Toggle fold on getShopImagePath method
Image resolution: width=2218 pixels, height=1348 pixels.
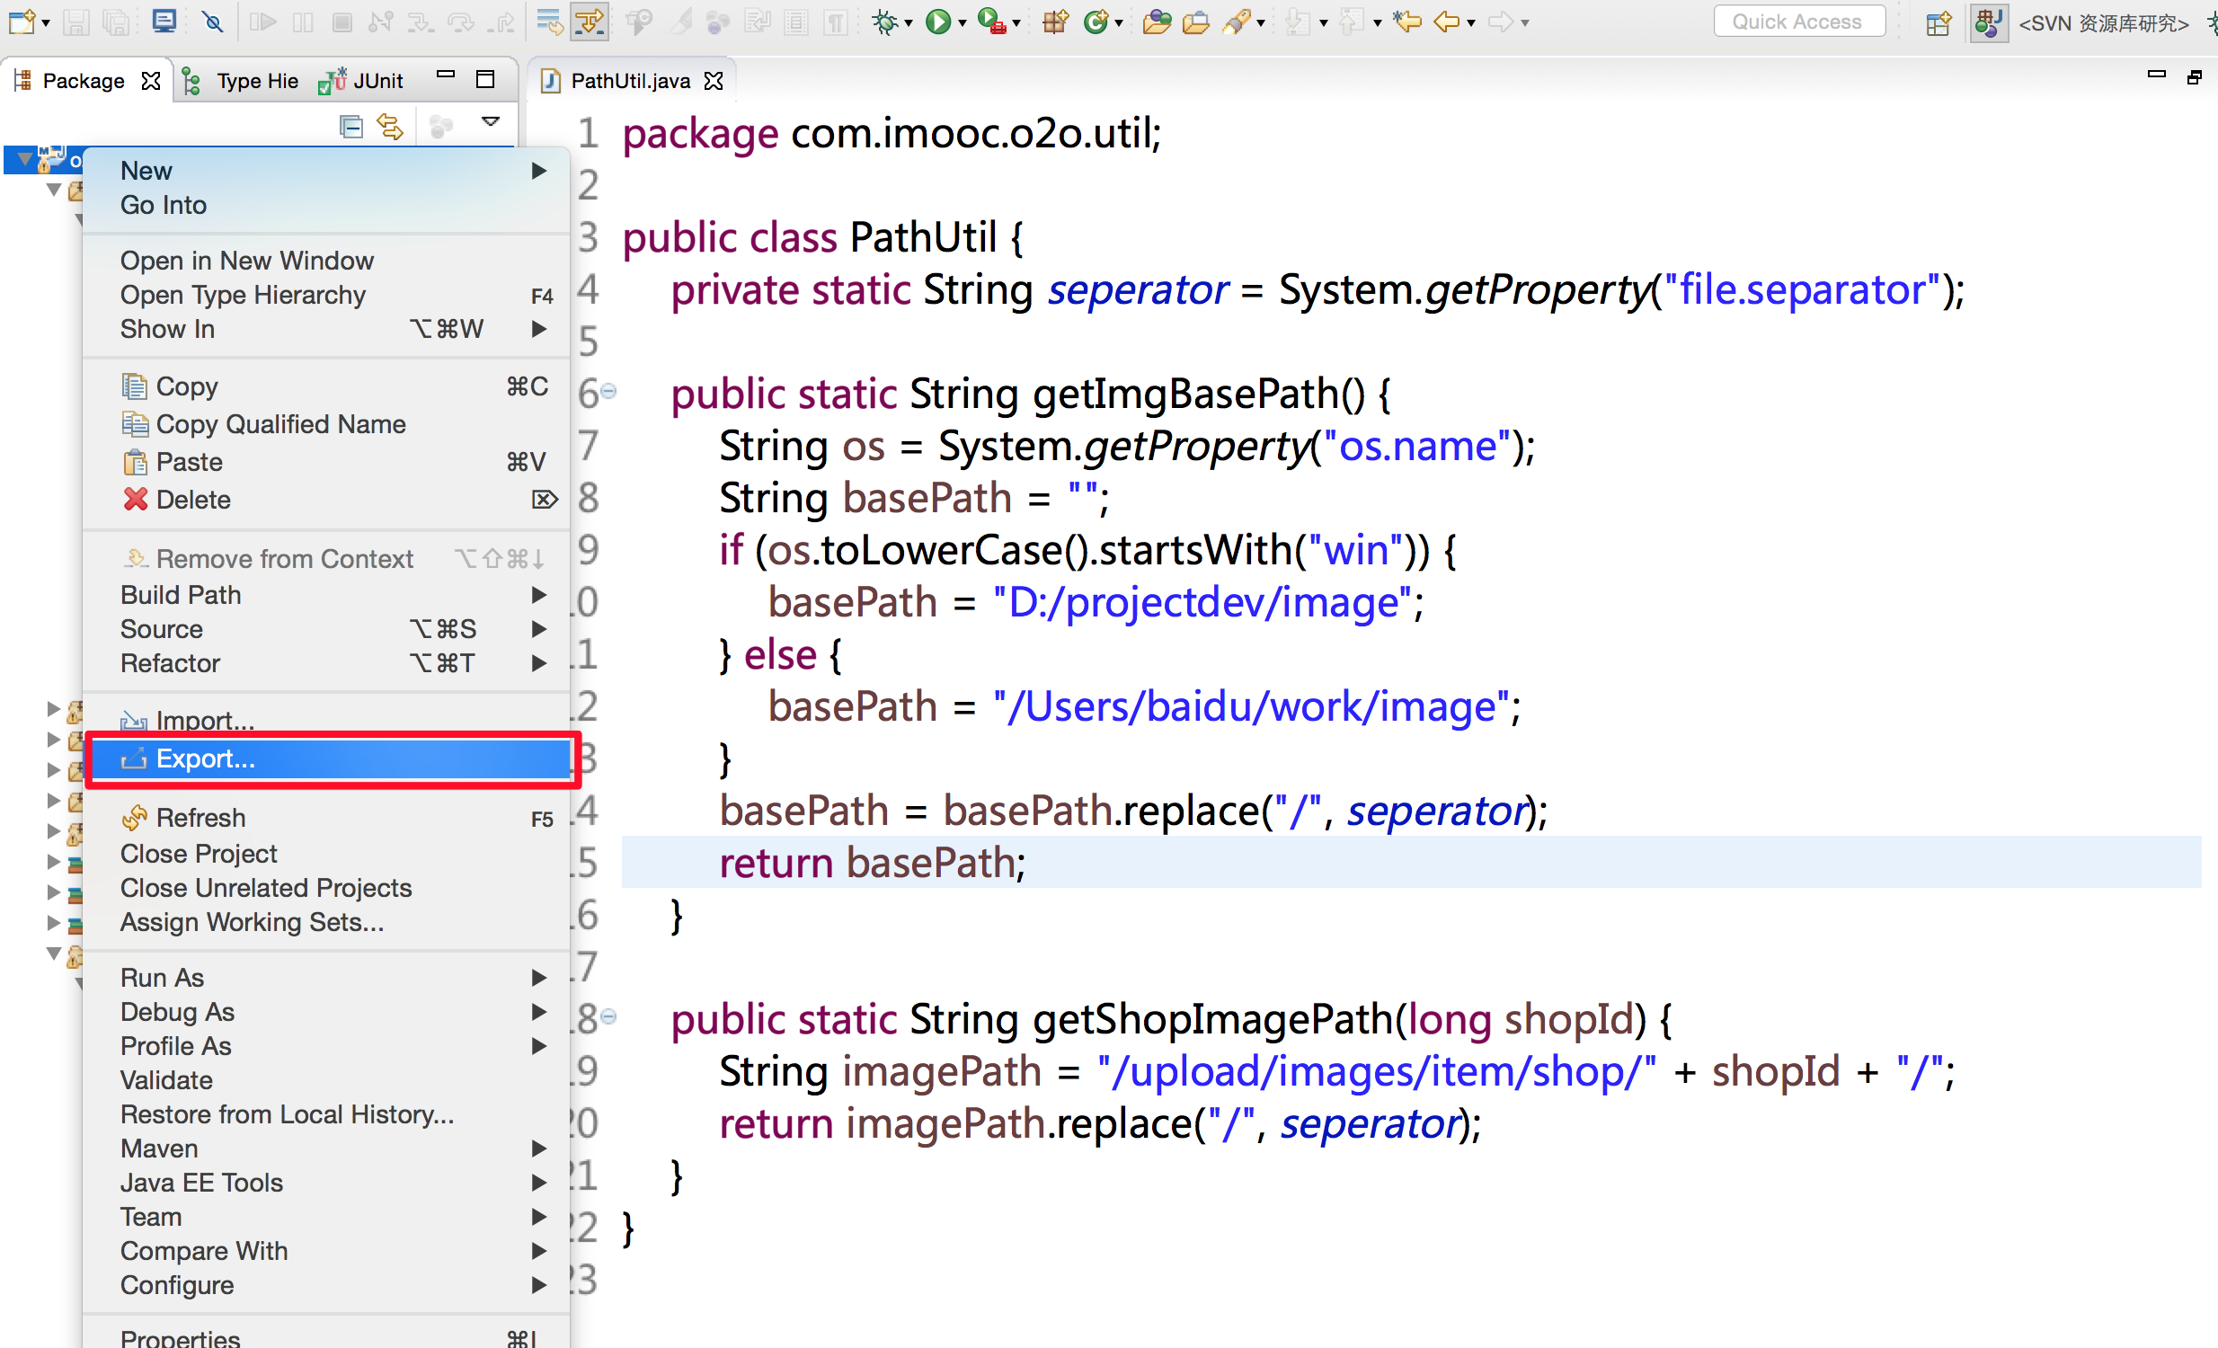coord(608,1018)
